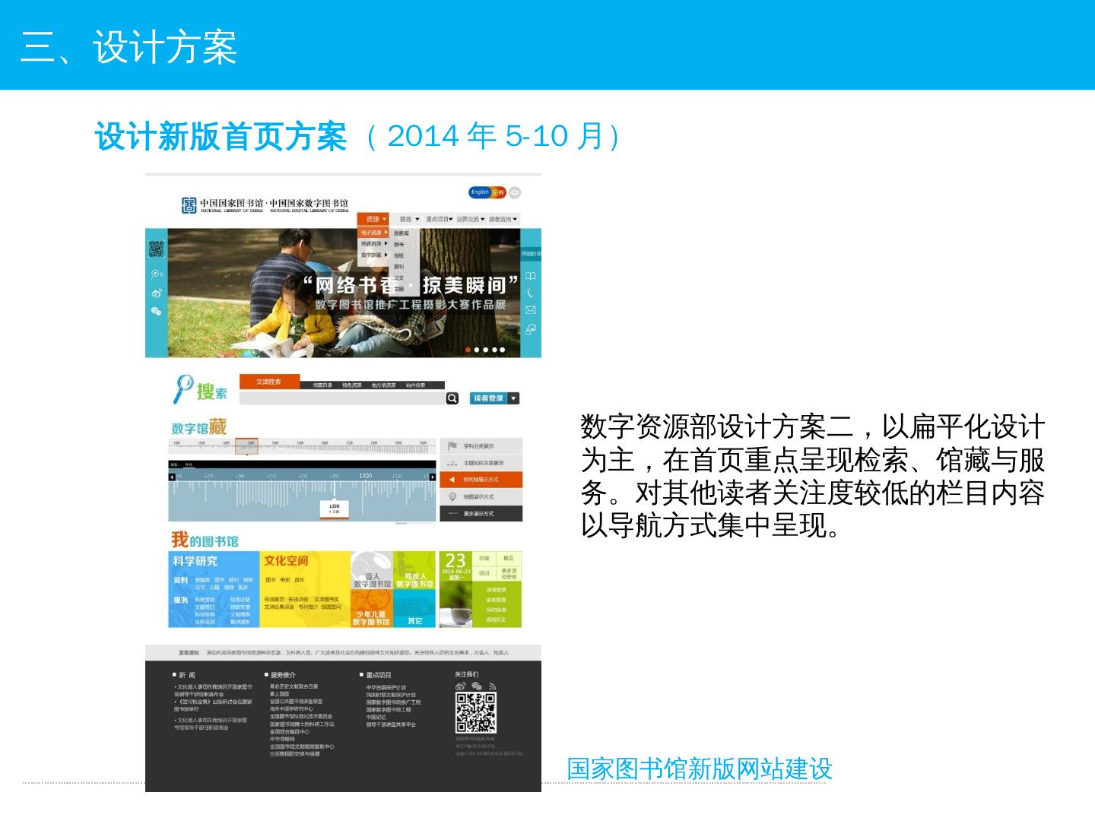Select the 馆藏目录 search tab

point(322,385)
